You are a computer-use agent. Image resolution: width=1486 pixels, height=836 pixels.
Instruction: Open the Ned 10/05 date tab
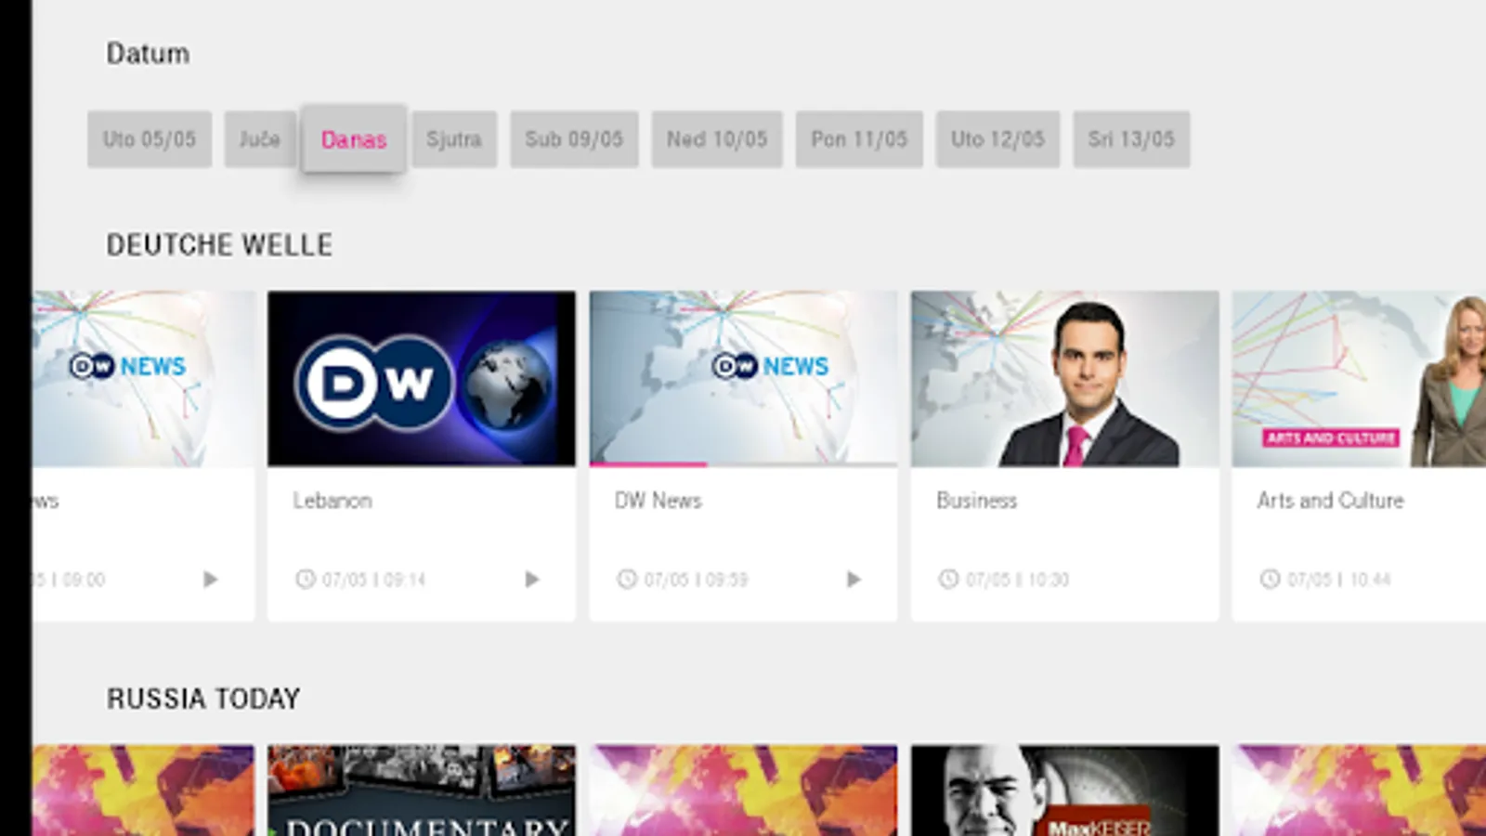pyautogui.click(x=717, y=139)
